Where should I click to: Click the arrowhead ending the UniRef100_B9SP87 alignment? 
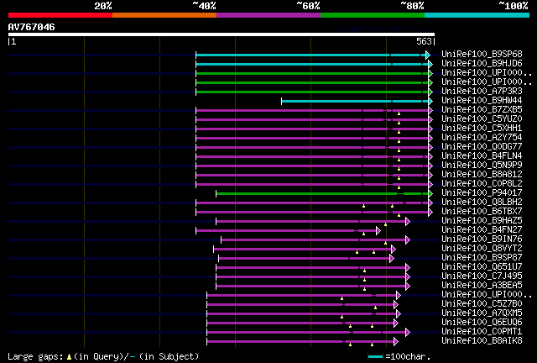pyautogui.click(x=392, y=258)
